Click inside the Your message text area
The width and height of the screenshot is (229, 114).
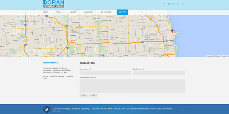pyautogui.click(x=132, y=86)
